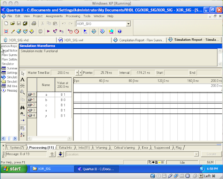Switch to the Critical Warning messages tab
The height and width of the screenshot is (179, 223).
[124, 148]
